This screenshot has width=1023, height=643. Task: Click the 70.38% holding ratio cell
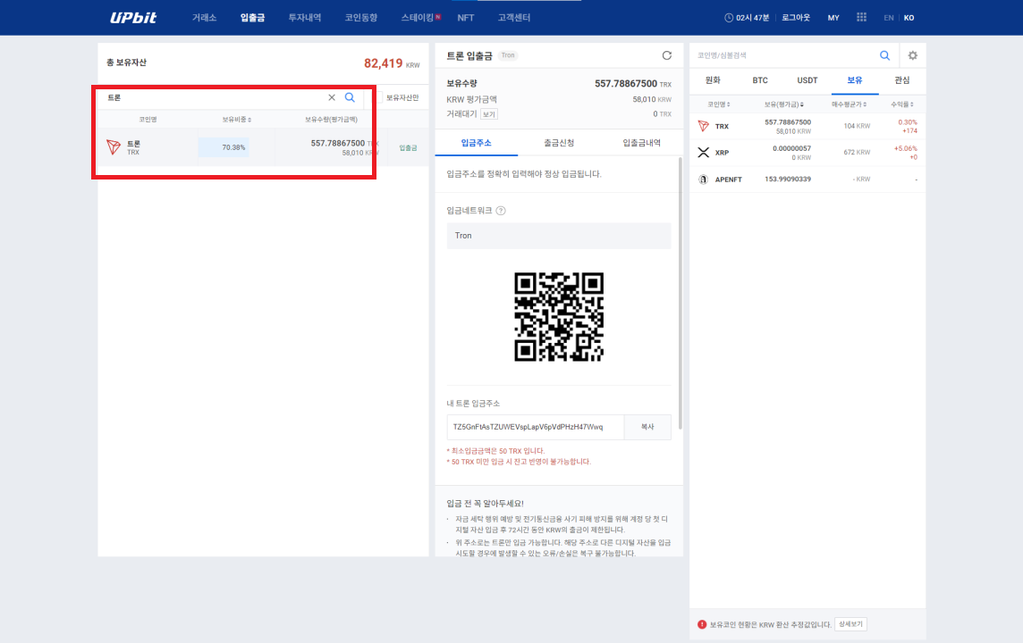pos(224,147)
